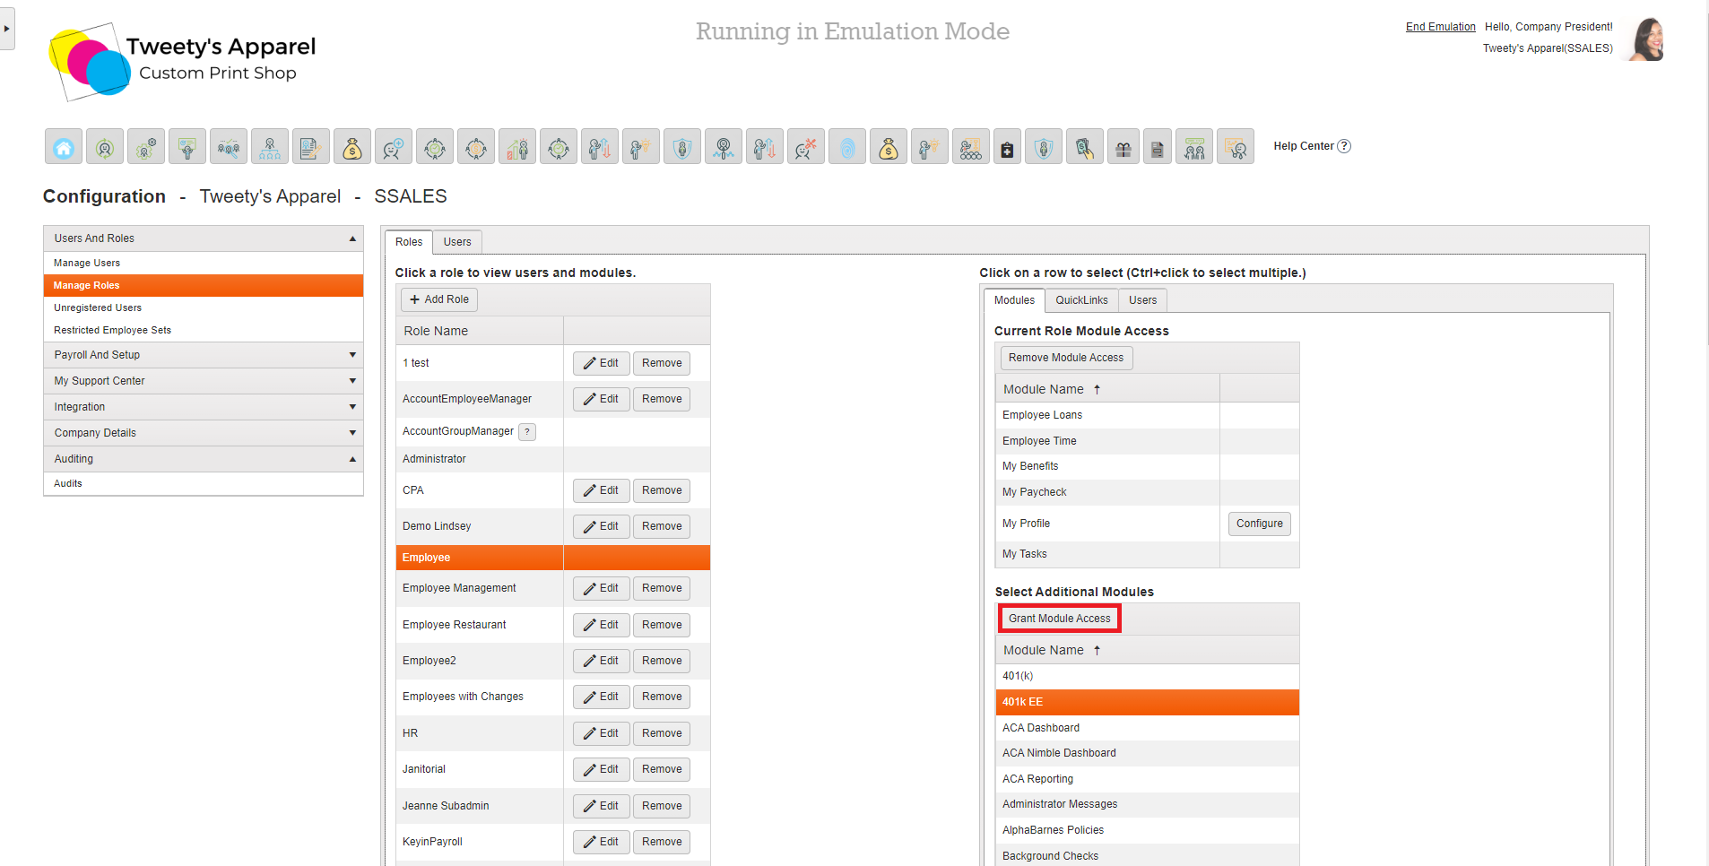Click the question mark beside AccountGroupManager
1709x866 pixels.
(x=527, y=432)
